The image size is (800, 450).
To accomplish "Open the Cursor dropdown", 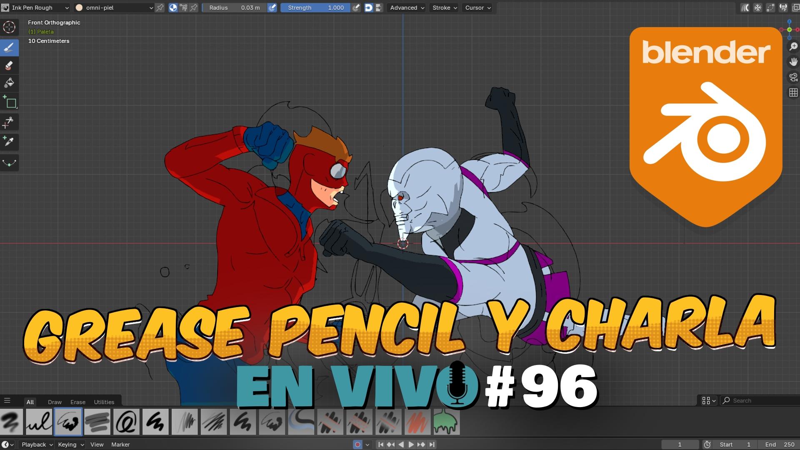I will tap(477, 7).
